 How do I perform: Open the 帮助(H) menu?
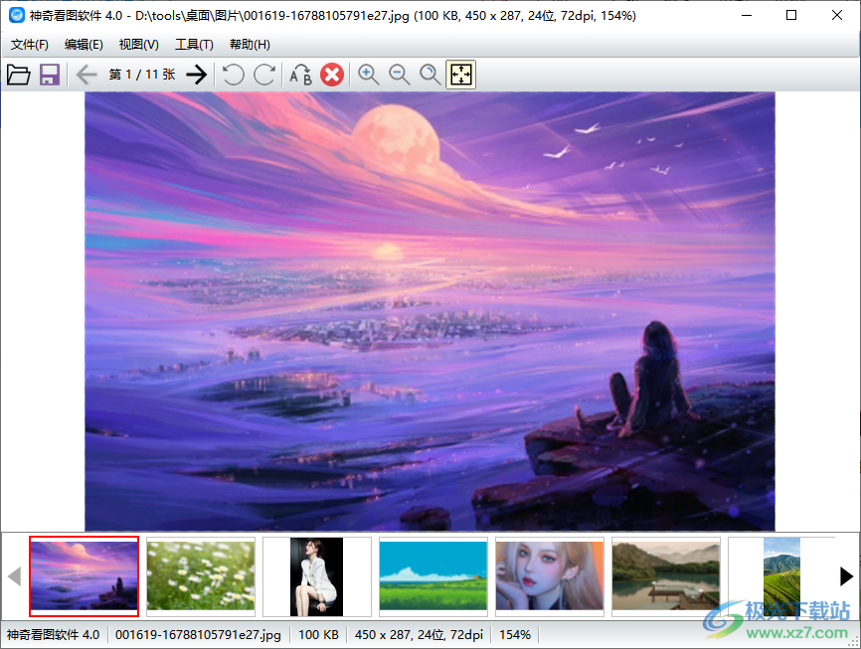(x=250, y=45)
